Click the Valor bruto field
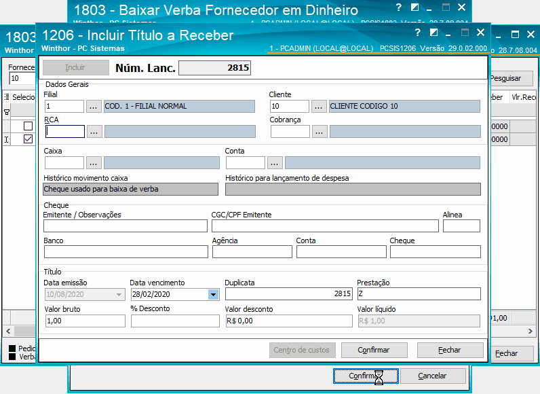This screenshot has width=540, height=394. 85,321
